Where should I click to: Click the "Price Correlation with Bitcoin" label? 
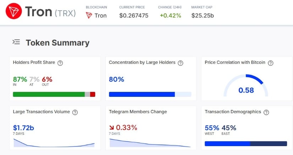pos(235,62)
